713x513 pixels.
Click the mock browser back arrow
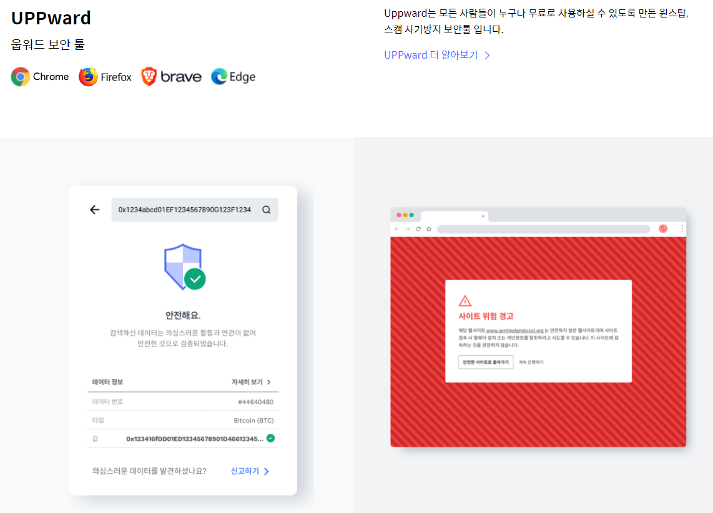coord(397,229)
